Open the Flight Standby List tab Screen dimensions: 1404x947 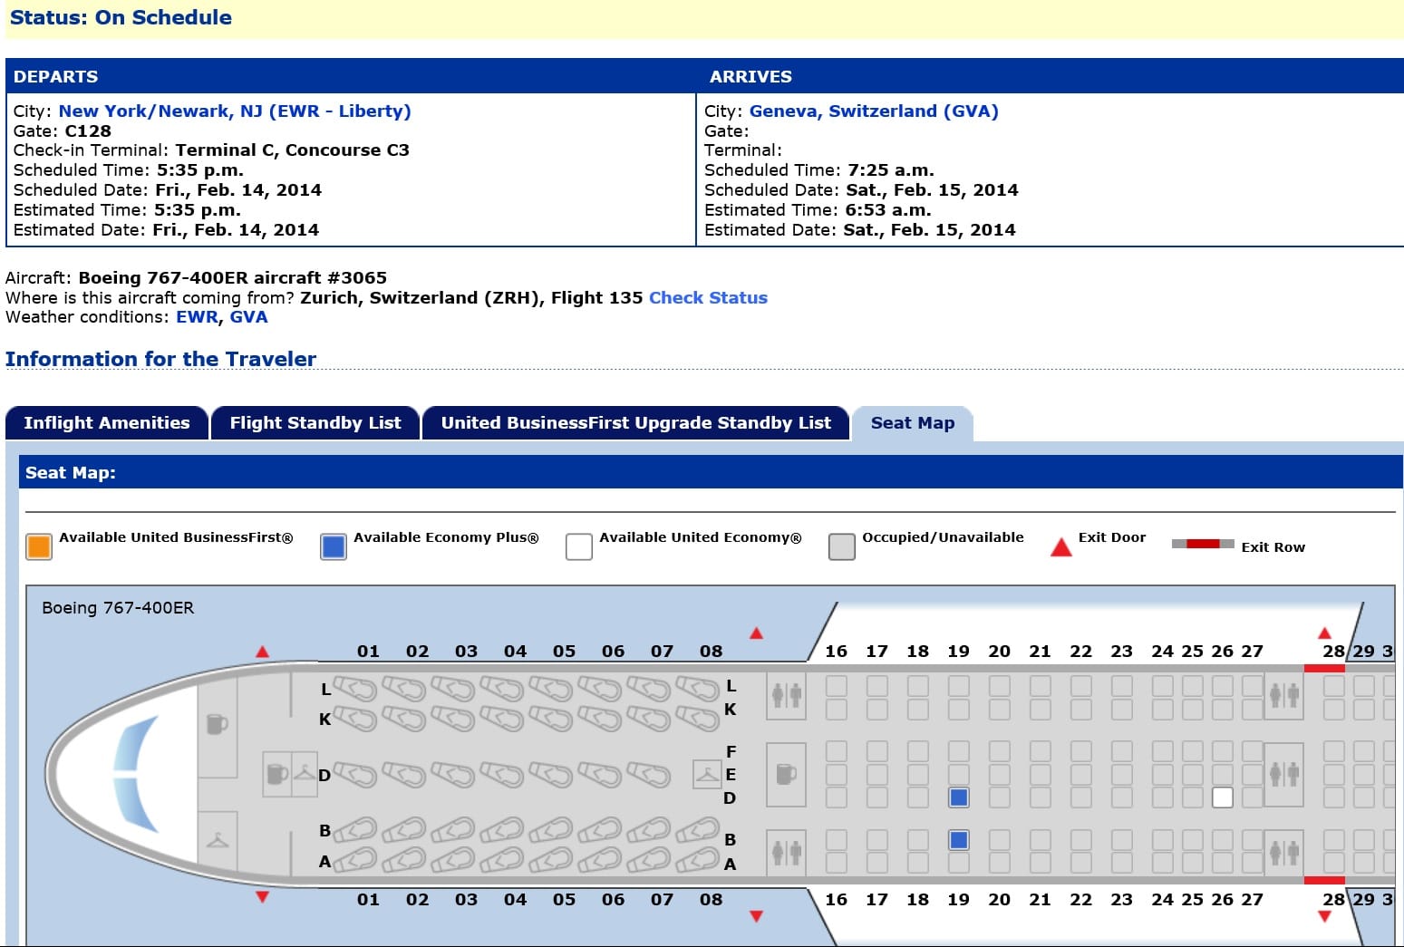point(315,422)
